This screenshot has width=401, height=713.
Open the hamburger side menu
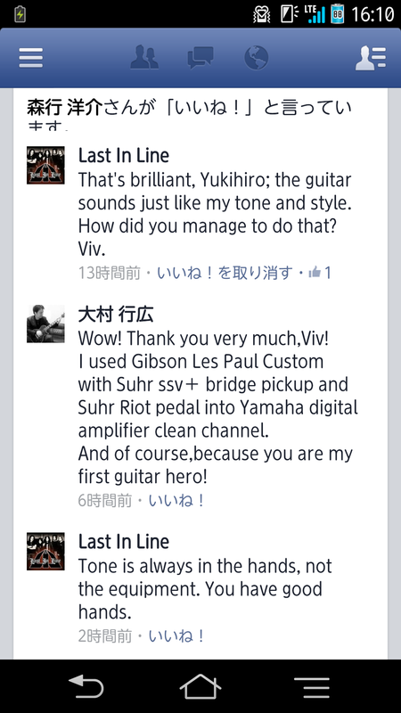click(x=31, y=58)
